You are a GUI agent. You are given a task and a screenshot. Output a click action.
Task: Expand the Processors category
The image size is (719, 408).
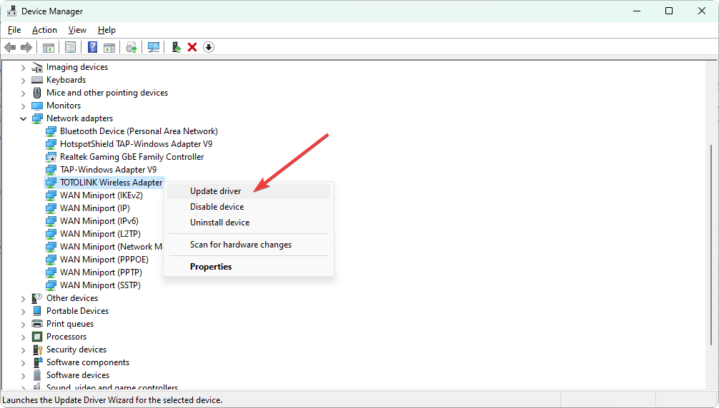click(x=23, y=337)
